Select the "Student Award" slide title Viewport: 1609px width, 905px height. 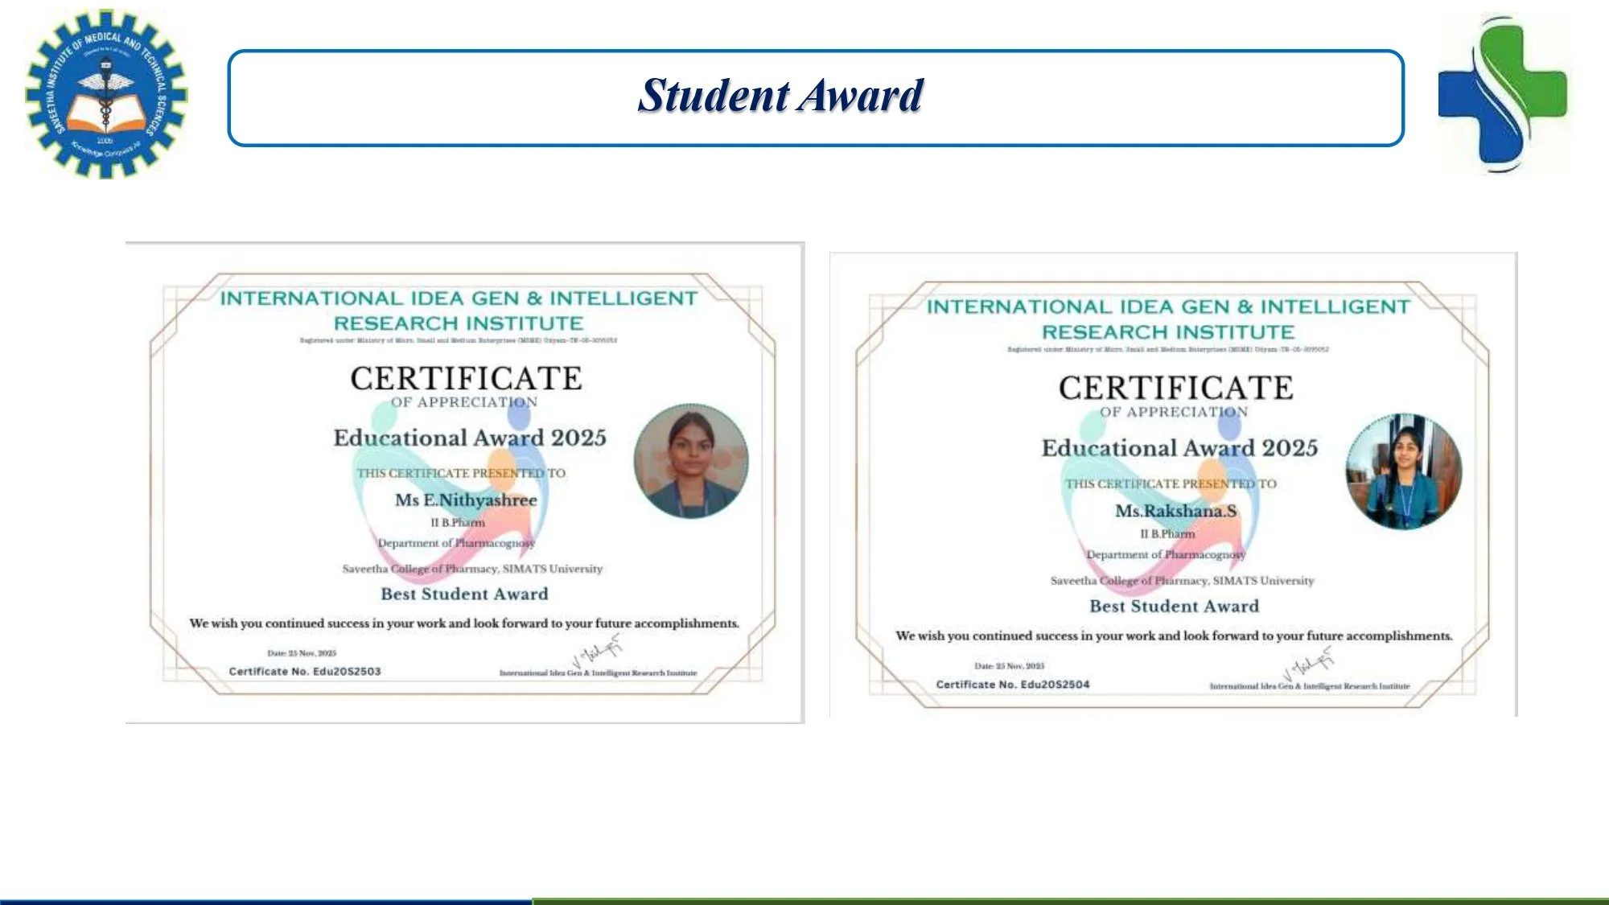[780, 95]
